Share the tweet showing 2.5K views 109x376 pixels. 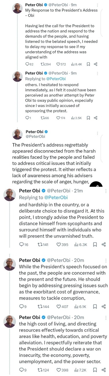[x=96, y=118]
